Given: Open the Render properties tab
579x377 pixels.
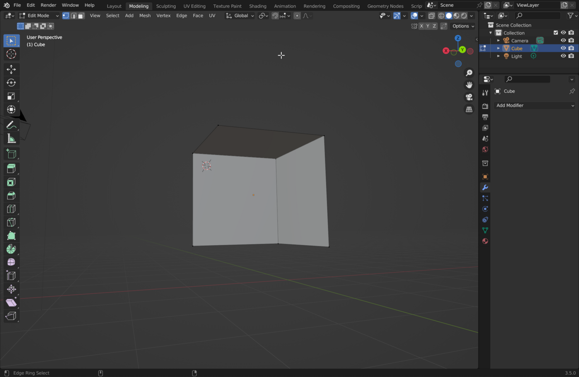Looking at the screenshot, I should pyautogui.click(x=485, y=106).
